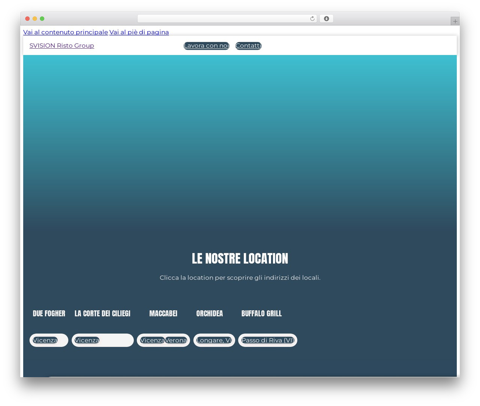The height and width of the screenshot is (406, 480).
Task: Reload the page with the refresh icon
Action: [x=312, y=19]
